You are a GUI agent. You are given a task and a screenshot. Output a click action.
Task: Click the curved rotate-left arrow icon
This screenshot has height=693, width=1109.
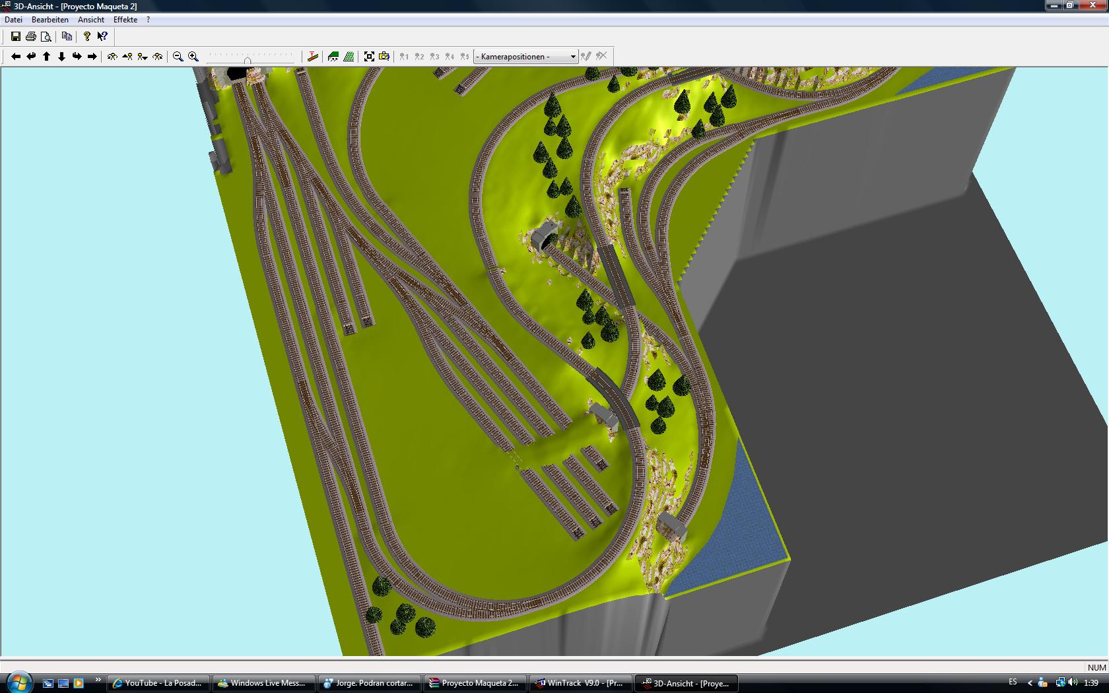pyautogui.click(x=31, y=57)
